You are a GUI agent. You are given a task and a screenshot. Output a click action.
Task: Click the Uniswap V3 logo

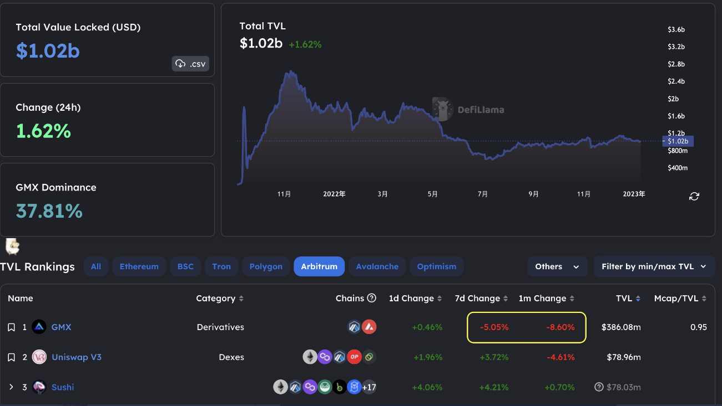(x=39, y=357)
